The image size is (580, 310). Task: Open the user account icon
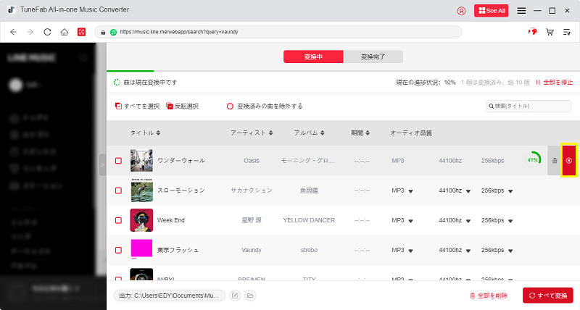coord(461,11)
